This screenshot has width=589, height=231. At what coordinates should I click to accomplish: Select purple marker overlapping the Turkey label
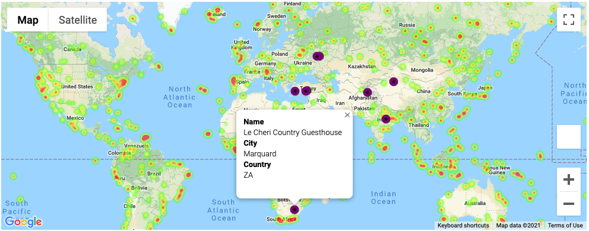[x=306, y=91]
